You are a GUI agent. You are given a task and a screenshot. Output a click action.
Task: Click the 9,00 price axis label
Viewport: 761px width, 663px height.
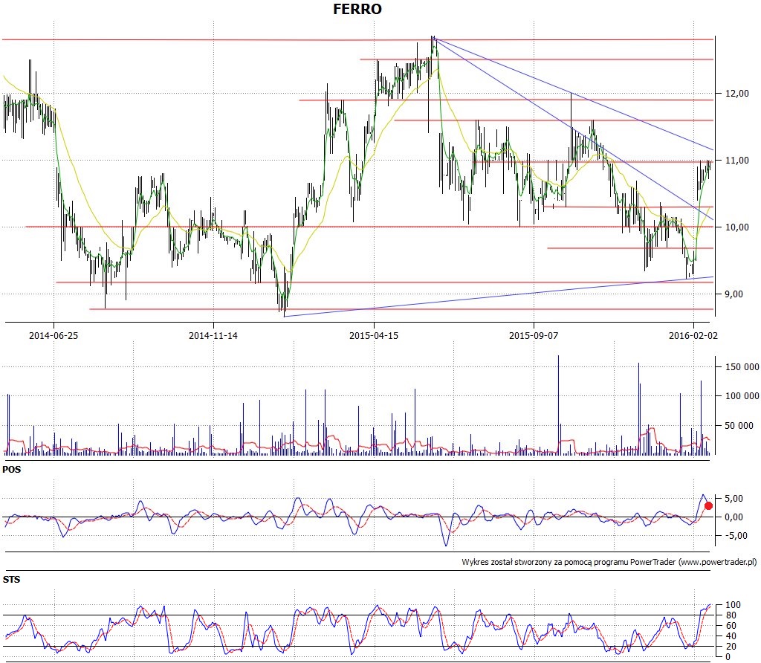point(735,294)
